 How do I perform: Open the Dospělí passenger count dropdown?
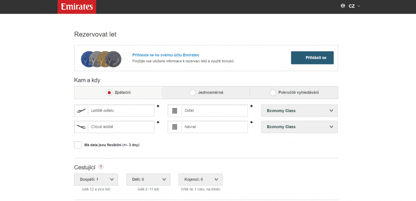[x=96, y=179]
